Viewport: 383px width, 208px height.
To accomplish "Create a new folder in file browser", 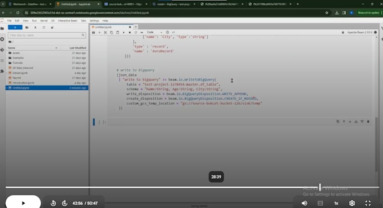I will pos(27,28).
